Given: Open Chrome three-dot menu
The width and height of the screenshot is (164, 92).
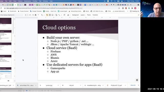Looking at the screenshot, I should (x=138, y=8).
